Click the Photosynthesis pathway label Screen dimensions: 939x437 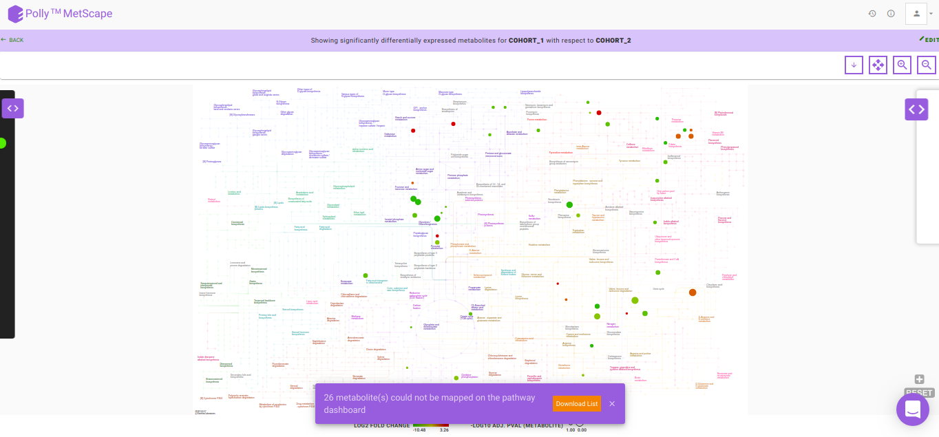pos(485,215)
